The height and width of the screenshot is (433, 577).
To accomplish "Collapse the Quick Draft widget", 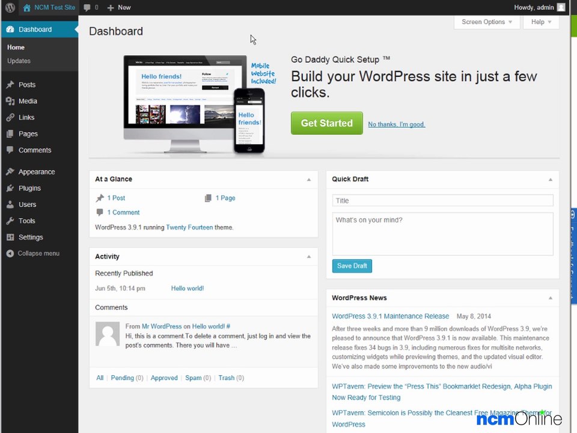I will 551,180.
